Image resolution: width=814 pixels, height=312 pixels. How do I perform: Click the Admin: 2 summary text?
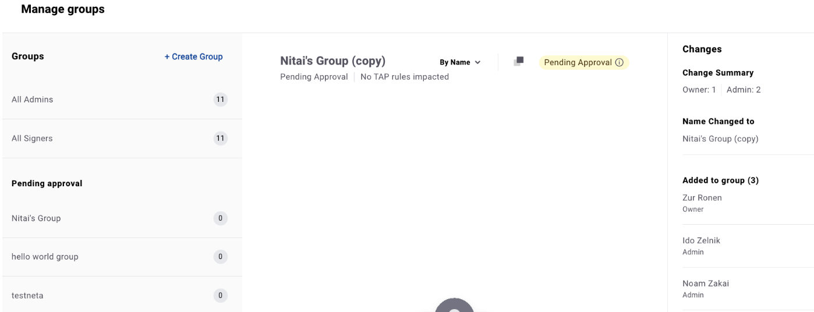click(x=744, y=90)
